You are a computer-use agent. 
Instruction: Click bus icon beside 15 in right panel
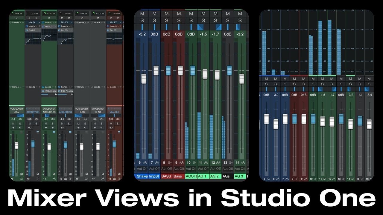coord(362,179)
